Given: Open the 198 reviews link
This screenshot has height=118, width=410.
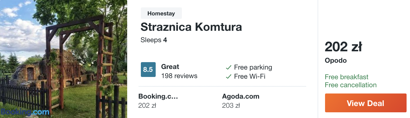Looking at the screenshot, I should pyautogui.click(x=179, y=76).
